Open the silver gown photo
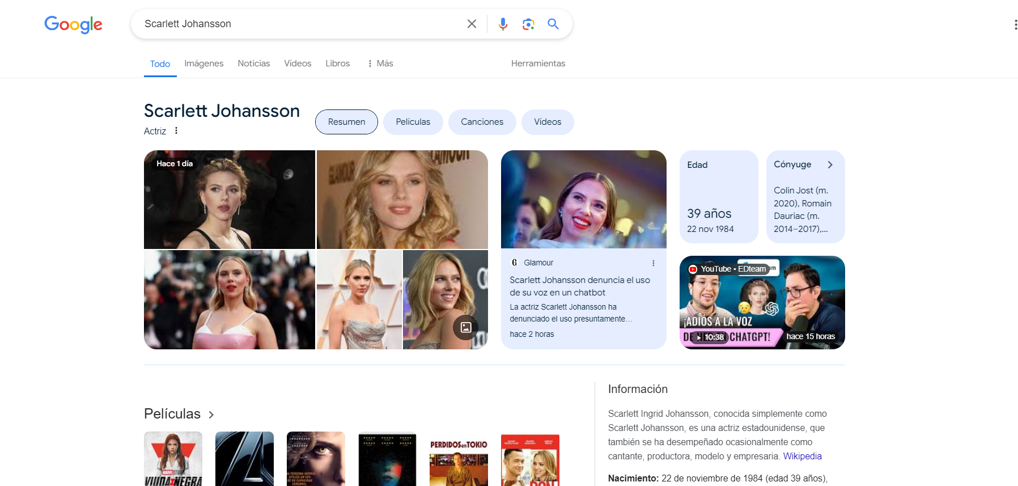This screenshot has height=486, width=1018. tap(359, 299)
